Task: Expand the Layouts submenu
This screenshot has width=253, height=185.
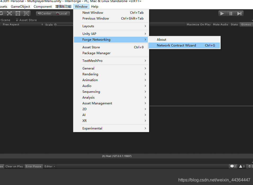Action: tap(111, 26)
